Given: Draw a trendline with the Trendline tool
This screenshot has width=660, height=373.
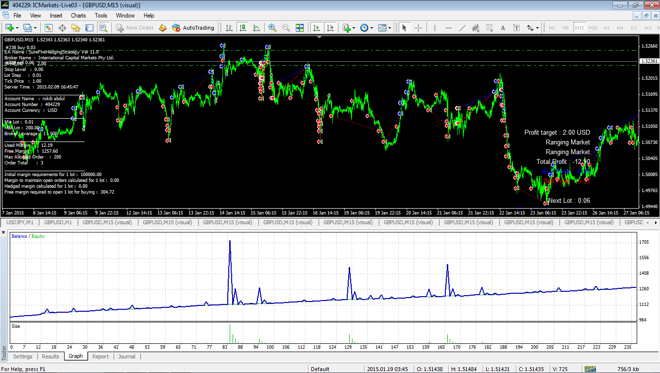Looking at the screenshot, I should 462,28.
